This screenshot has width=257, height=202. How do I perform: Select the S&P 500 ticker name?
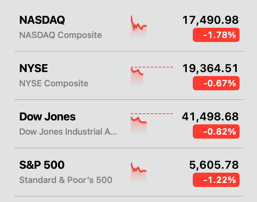pos(42,165)
